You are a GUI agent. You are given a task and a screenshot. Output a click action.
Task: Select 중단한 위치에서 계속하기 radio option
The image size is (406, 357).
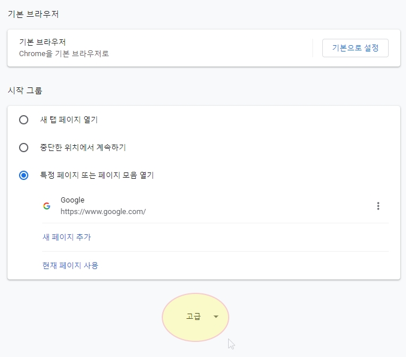click(24, 148)
